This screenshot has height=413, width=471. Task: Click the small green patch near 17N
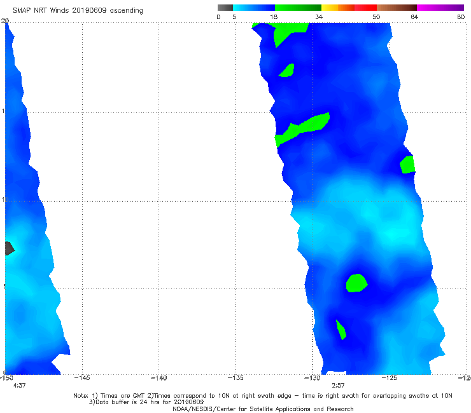tap(287, 71)
